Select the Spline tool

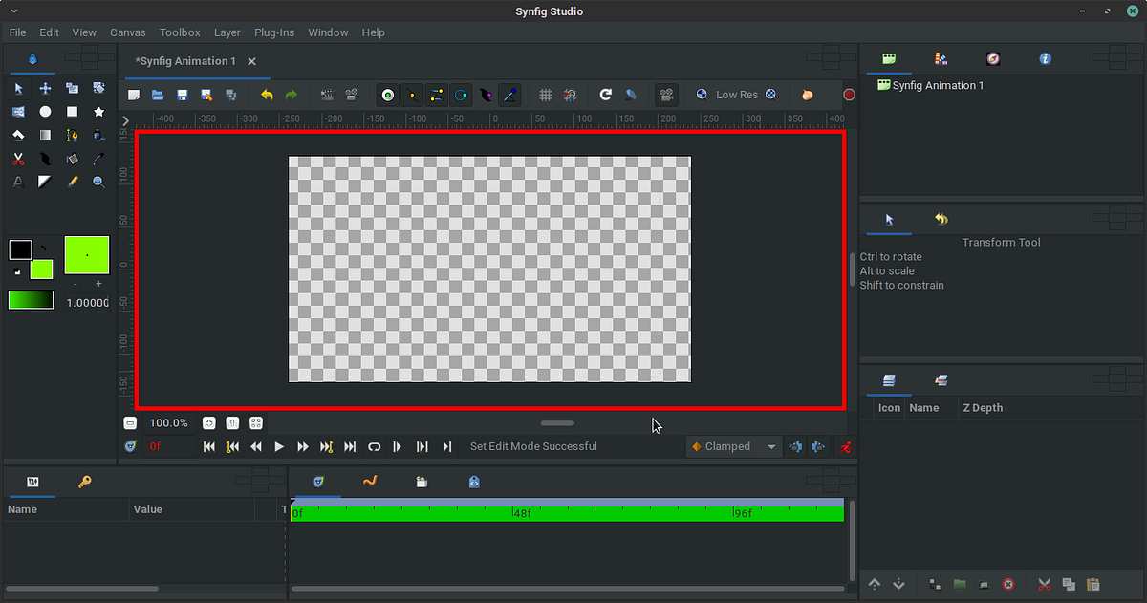tap(71, 134)
